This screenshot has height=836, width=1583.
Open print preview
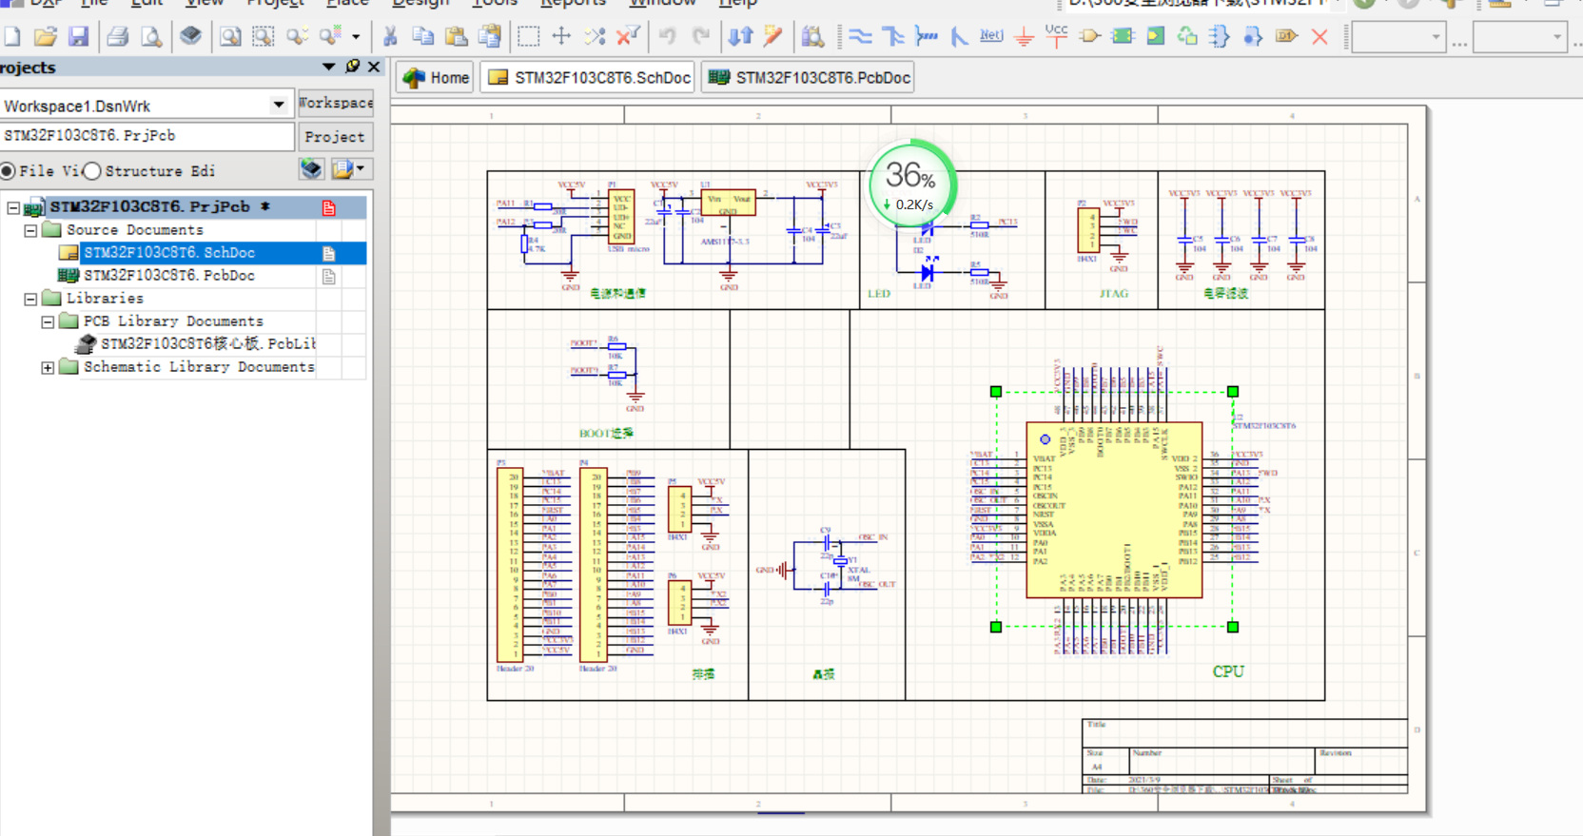(x=151, y=37)
